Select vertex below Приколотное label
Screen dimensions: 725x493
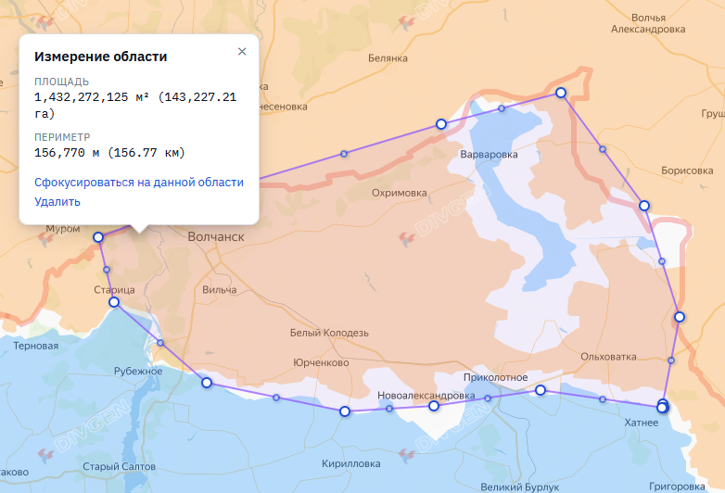coord(541,390)
